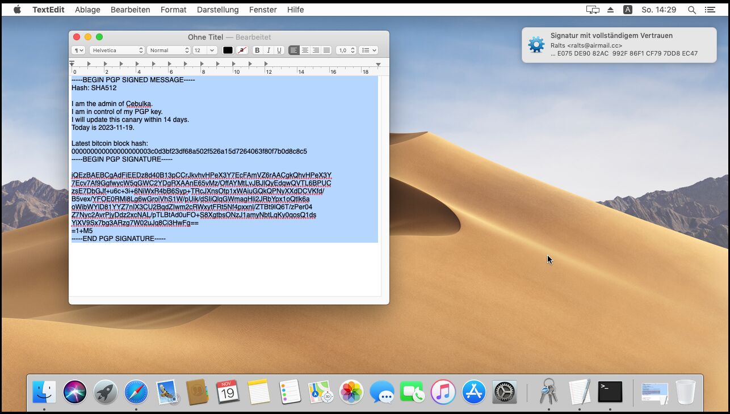Justify the selected text
The image size is (730, 414).
[326, 50]
